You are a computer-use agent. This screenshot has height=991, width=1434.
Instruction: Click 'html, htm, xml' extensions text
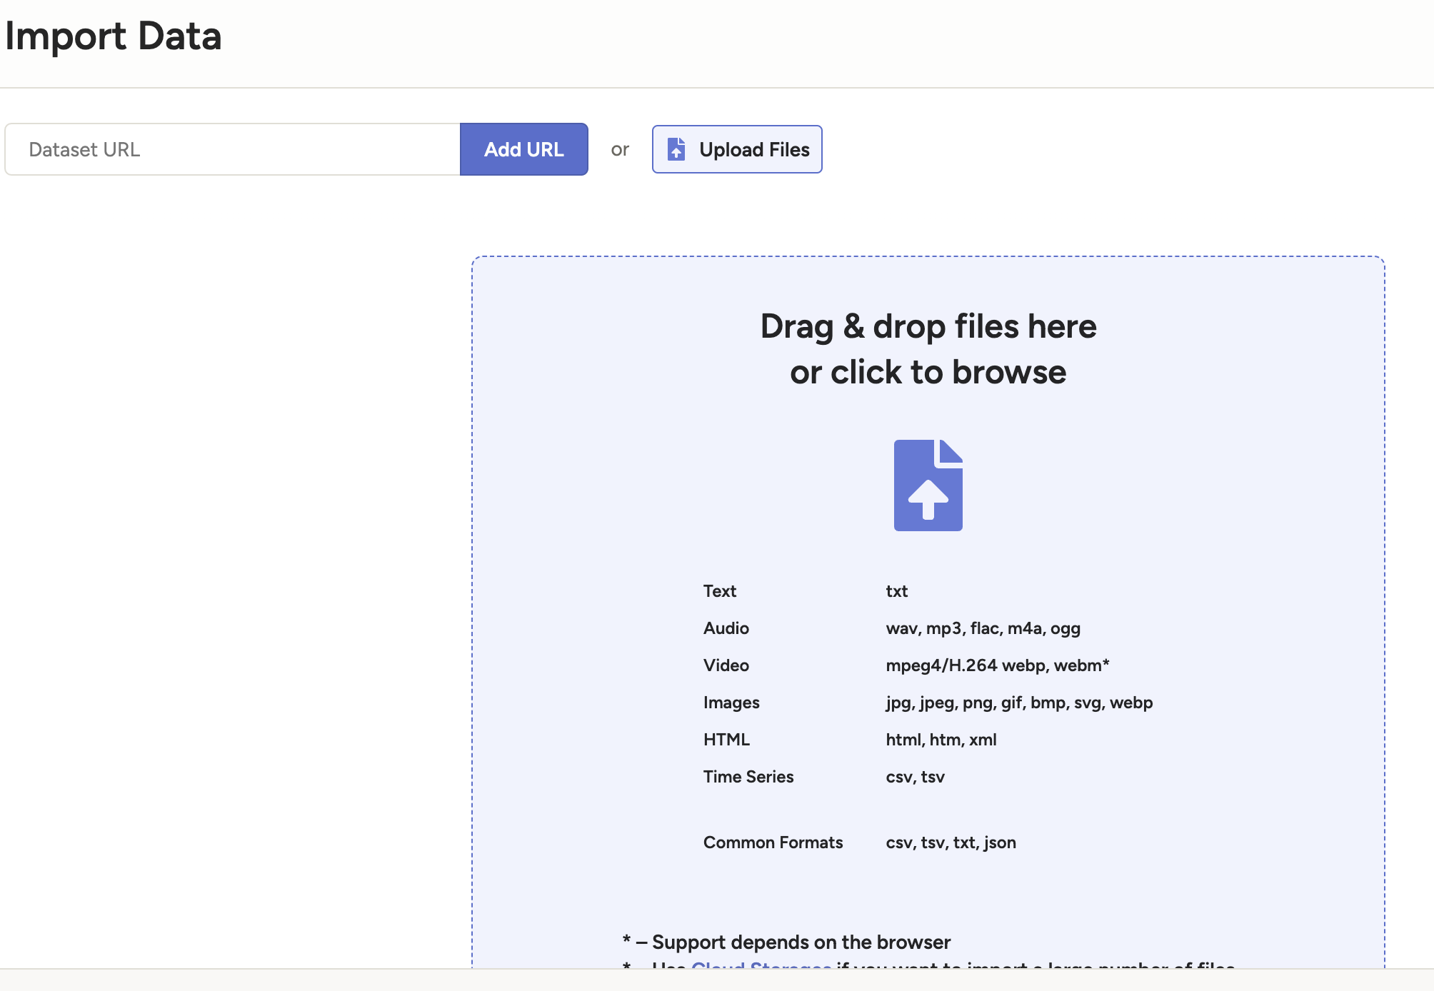click(x=941, y=740)
